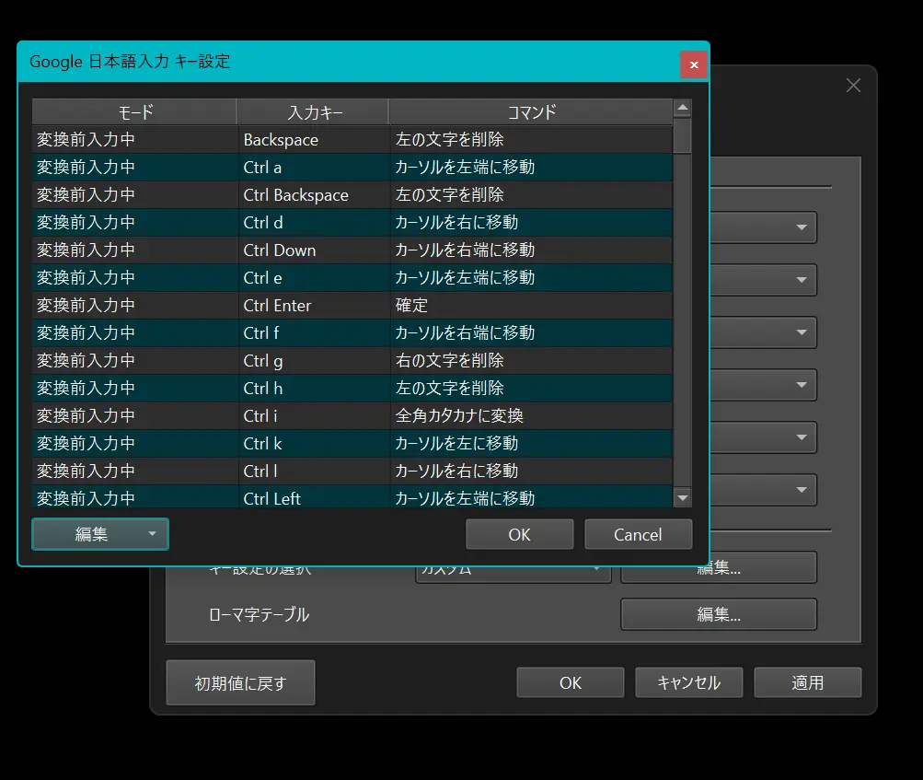Click scrollbar down arrow in key table
The height and width of the screenshot is (780, 923).
(683, 498)
